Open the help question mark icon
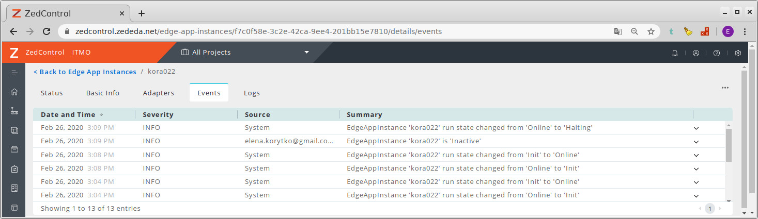The width and height of the screenshot is (758, 219). coord(717,53)
